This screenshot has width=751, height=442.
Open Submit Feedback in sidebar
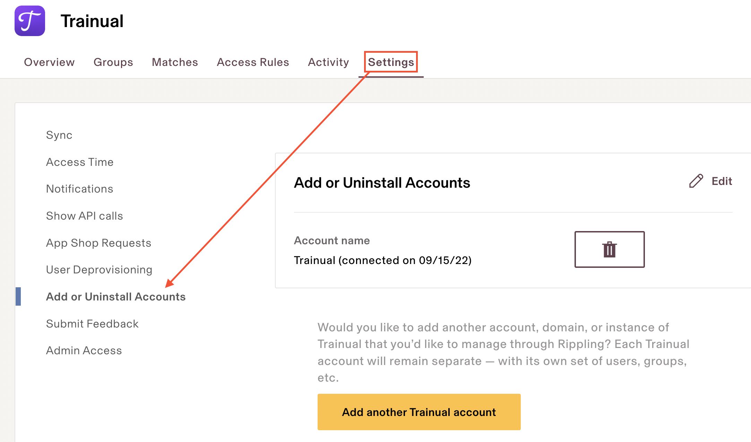click(x=92, y=324)
